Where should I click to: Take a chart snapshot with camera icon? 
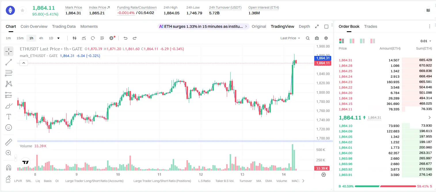317,38
